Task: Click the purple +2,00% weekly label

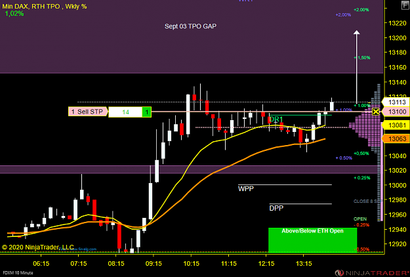Action: [343, 15]
